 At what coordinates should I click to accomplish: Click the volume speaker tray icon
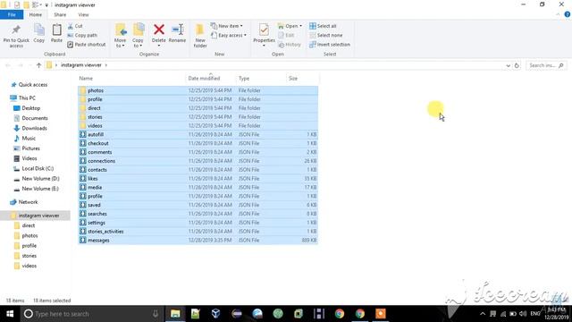(523, 314)
